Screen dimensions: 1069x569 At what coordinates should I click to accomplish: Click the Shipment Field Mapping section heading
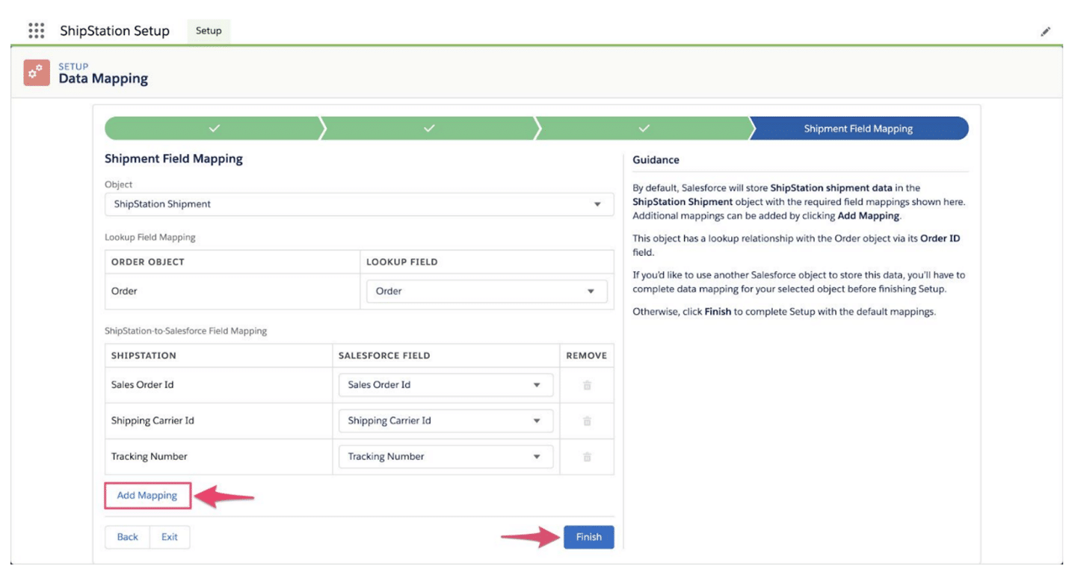173,159
